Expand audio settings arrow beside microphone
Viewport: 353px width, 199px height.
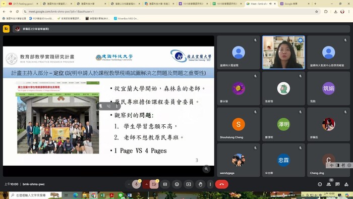pos(129,184)
